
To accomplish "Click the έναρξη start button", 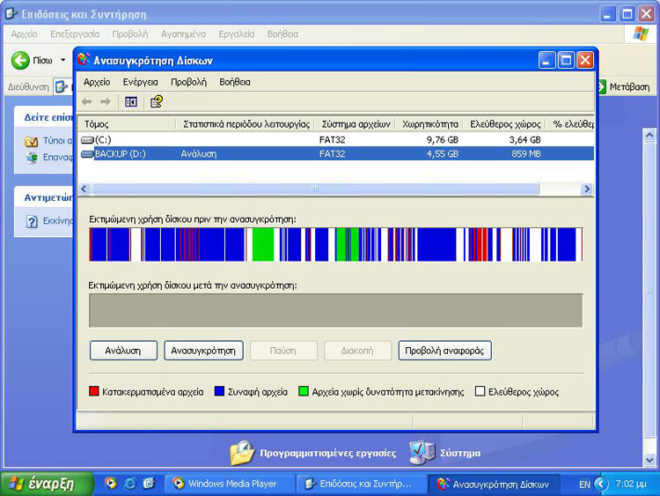I will click(x=47, y=484).
